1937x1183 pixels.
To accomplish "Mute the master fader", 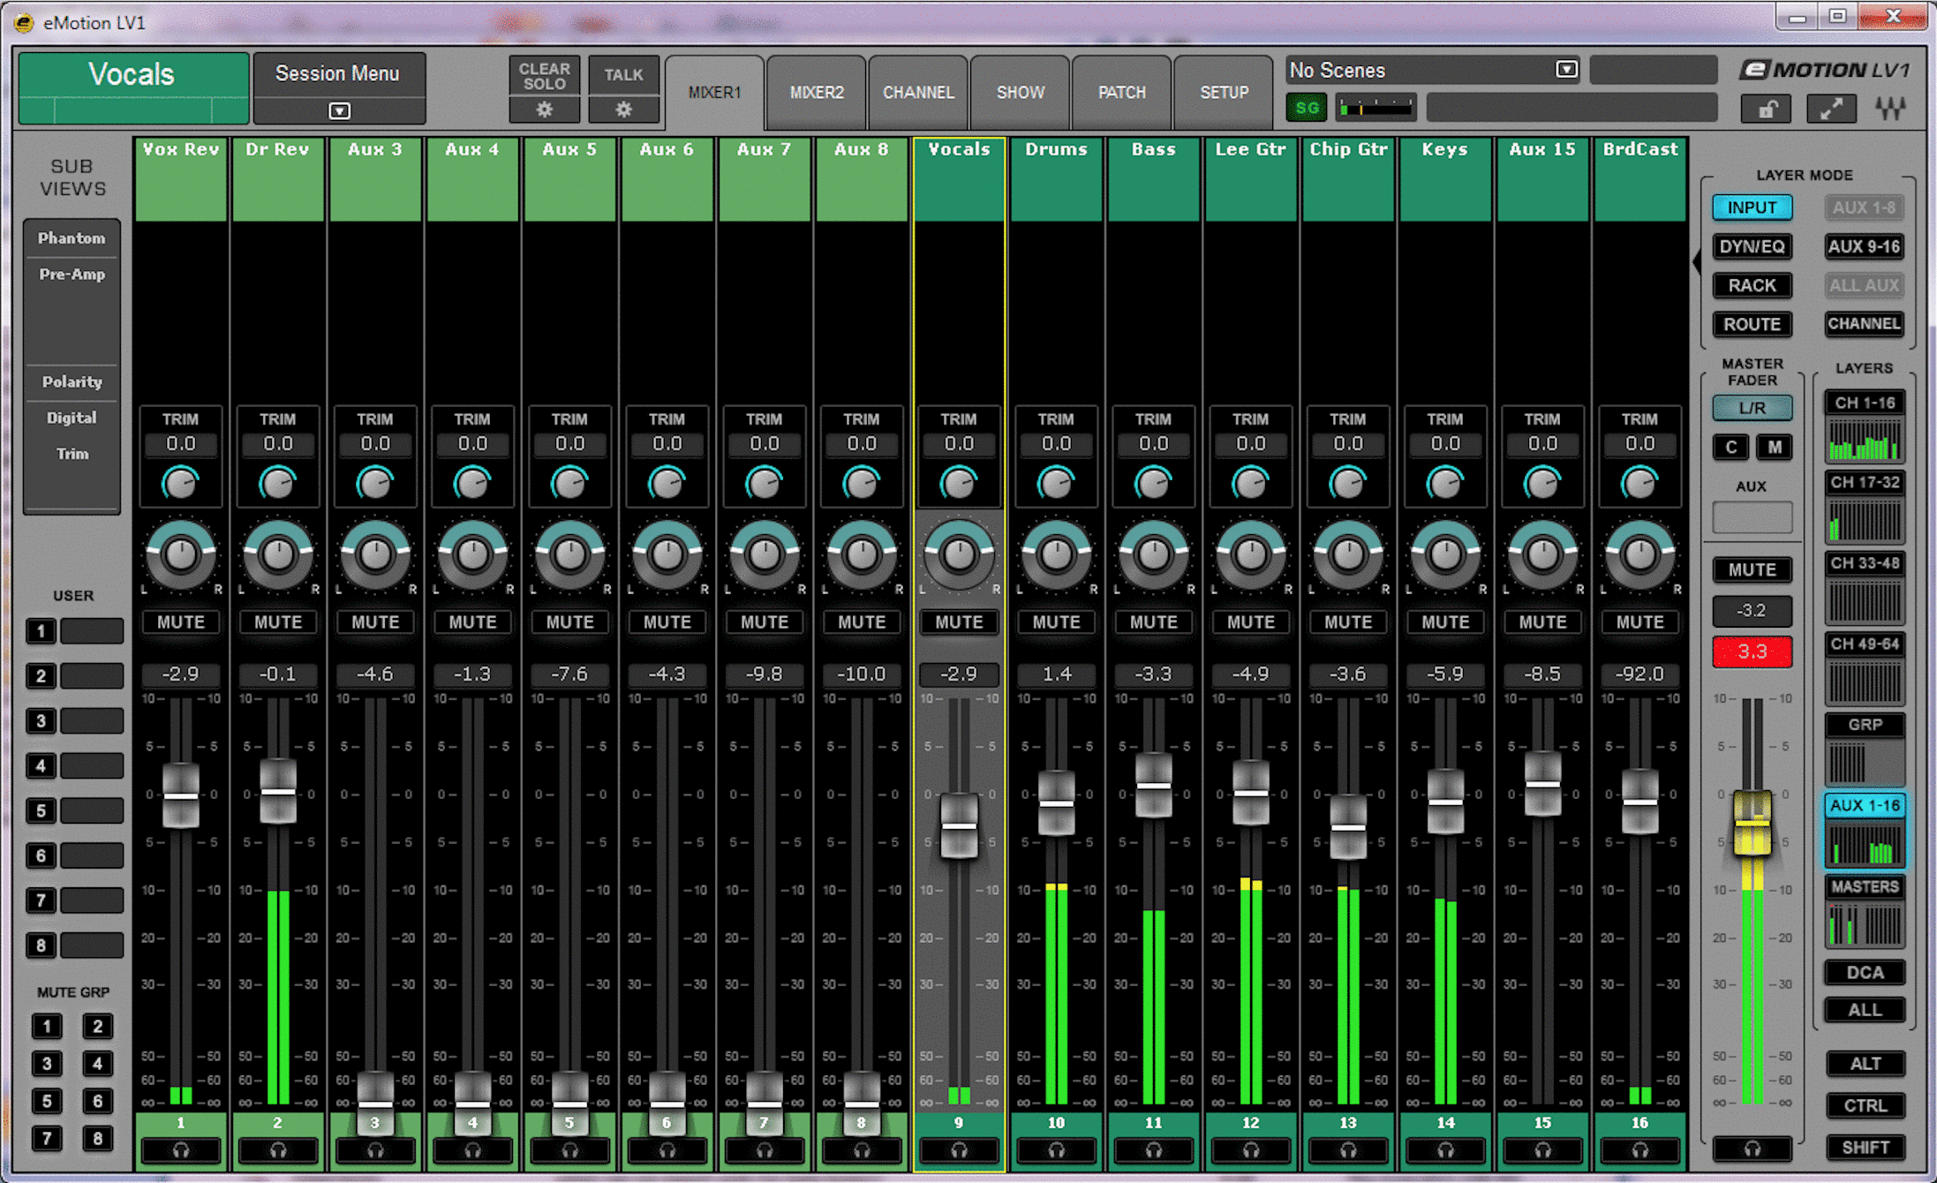I will (x=1752, y=569).
